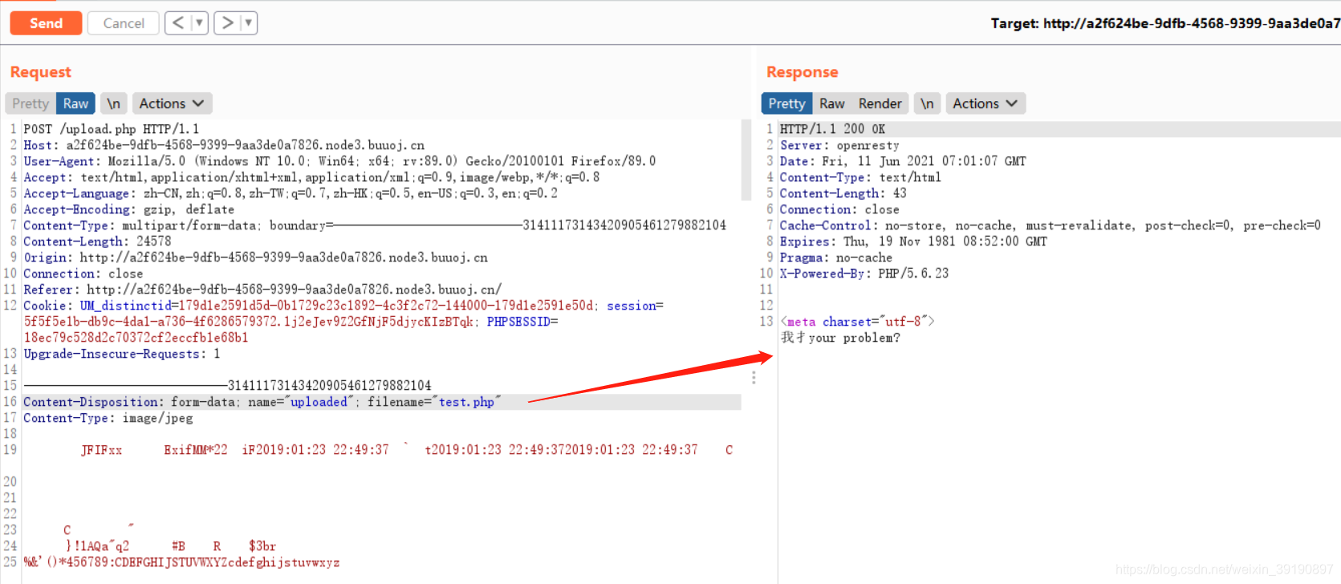The width and height of the screenshot is (1341, 584).
Task: Click the Accept-Encoding header line
Action: tap(128, 209)
